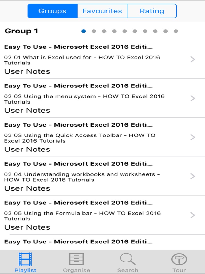Expand chevron for 'Using the menu system'
The image size is (205, 274).
point(193,98)
